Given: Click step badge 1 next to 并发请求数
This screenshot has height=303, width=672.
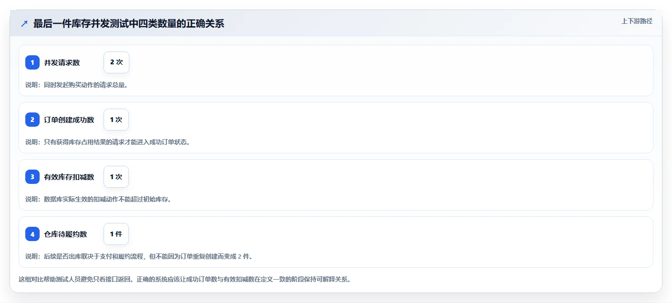Looking at the screenshot, I should click(x=32, y=62).
